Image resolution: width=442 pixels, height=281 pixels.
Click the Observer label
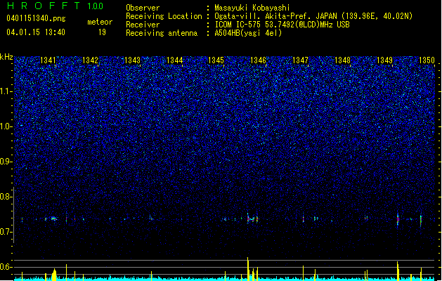(x=143, y=8)
